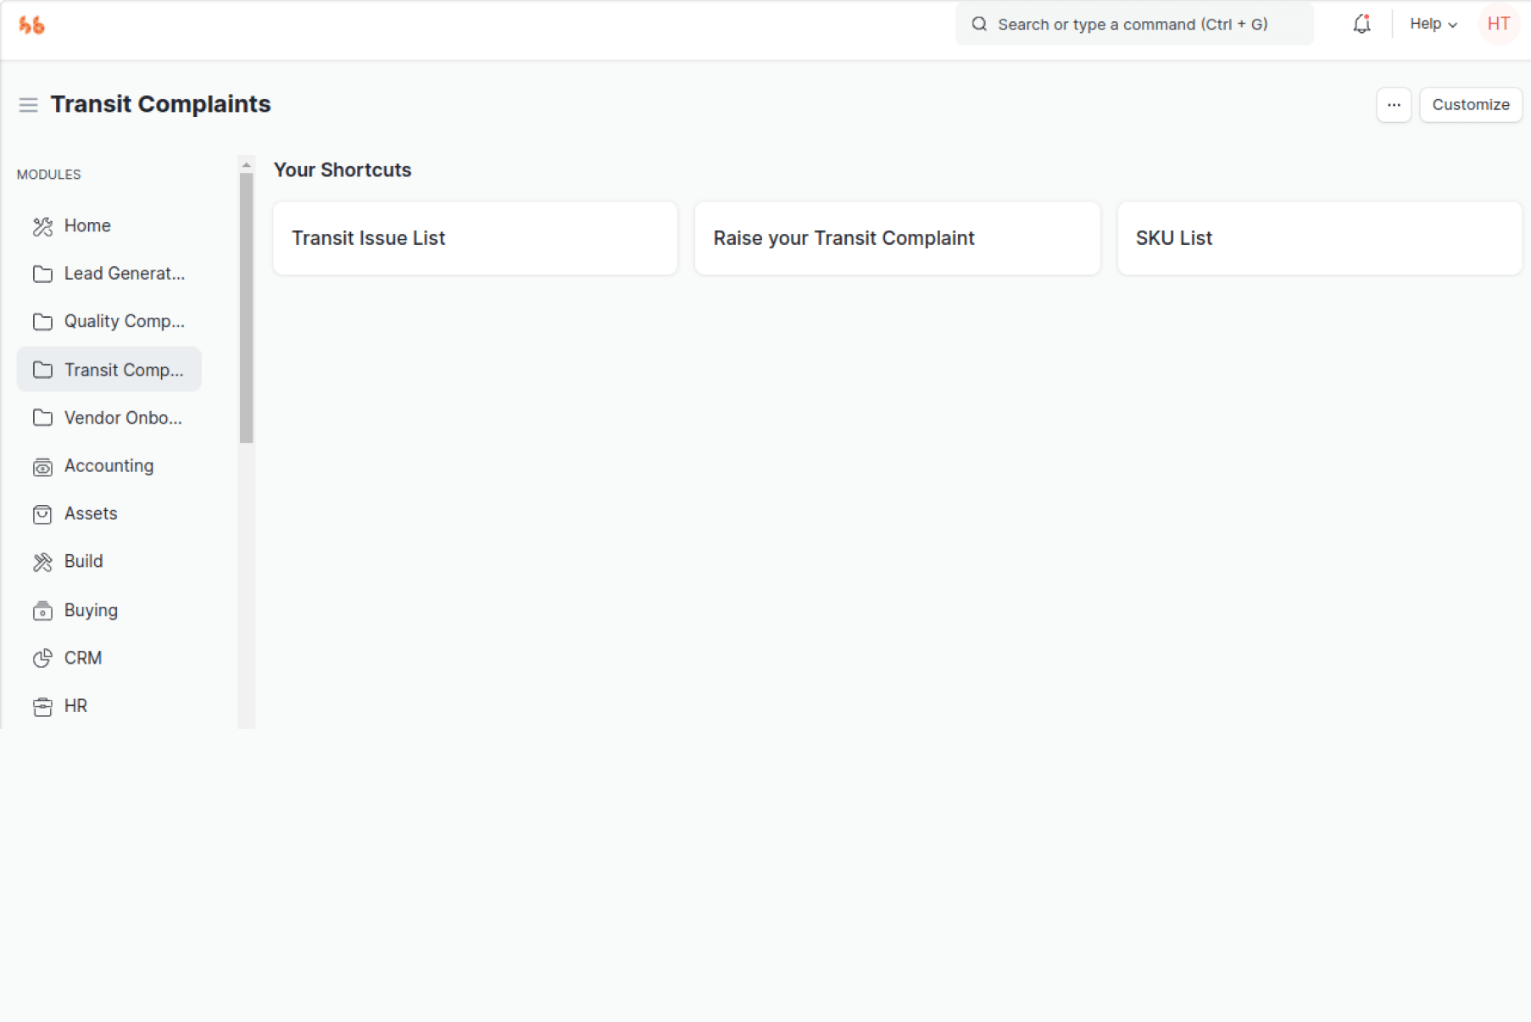Click the sidebar vertical scrollbar thumb
The width and height of the screenshot is (1531, 1022).
[247, 307]
